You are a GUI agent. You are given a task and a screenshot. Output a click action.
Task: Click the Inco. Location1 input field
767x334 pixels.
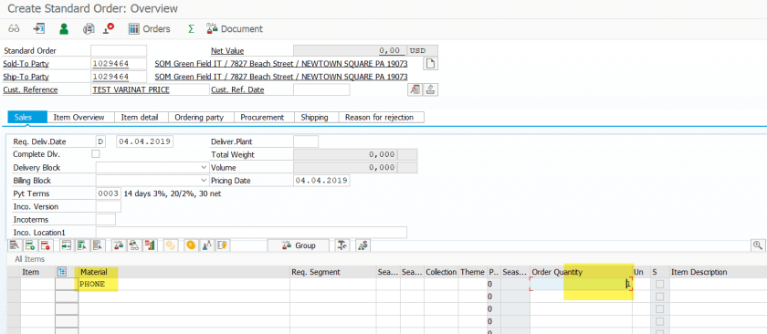[251, 233]
